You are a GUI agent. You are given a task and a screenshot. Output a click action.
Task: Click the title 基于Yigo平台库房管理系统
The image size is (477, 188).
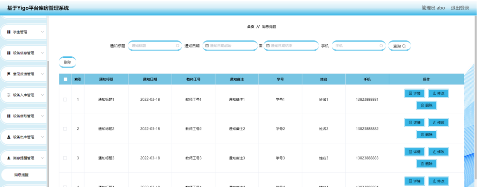click(x=38, y=8)
